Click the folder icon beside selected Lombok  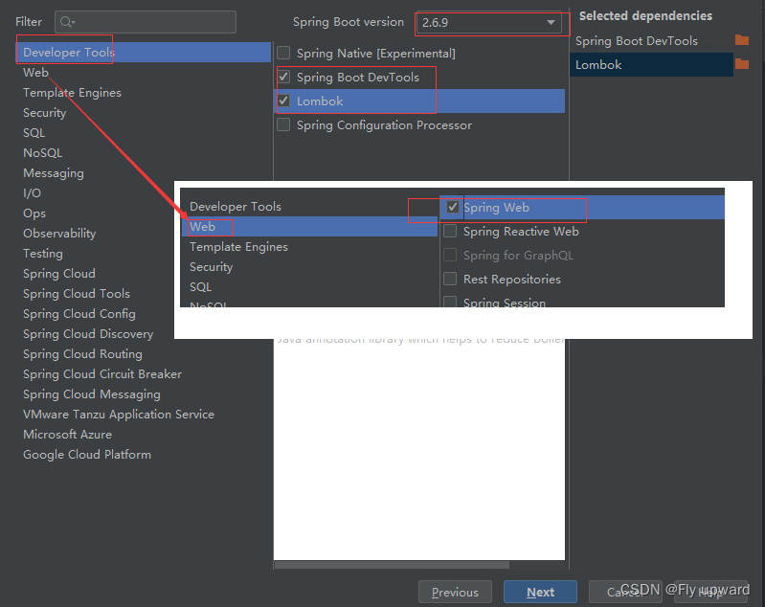(742, 64)
